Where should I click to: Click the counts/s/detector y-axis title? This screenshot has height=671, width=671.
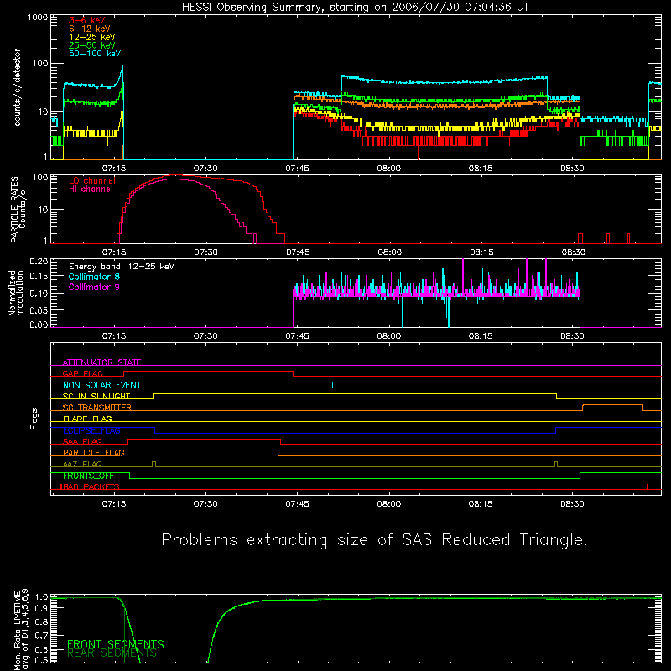17,87
